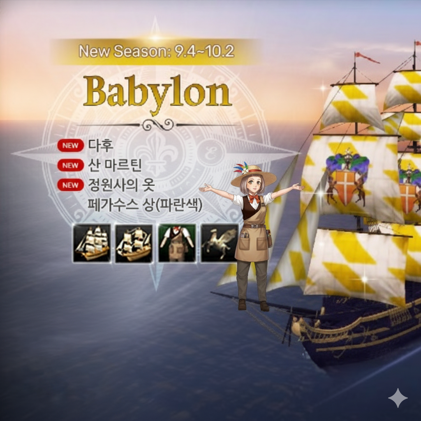
Task: Click the red NEW badge beside 다후
Action: tap(71, 146)
